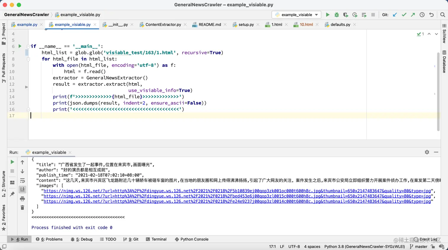Collapse the if __name__ code block
Image resolution: width=448 pixels, height=250 pixels.
pos(28,46)
